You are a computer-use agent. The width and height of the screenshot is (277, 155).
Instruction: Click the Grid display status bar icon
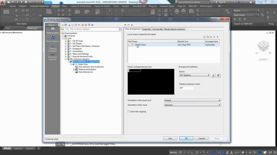180,152
